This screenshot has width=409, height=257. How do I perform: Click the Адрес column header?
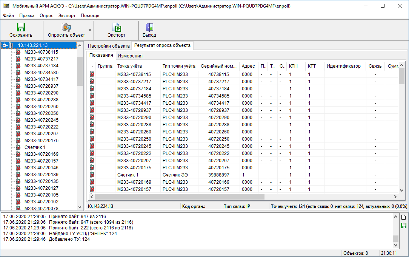[248, 66]
